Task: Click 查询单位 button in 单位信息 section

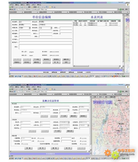Action: click(x=83, y=116)
